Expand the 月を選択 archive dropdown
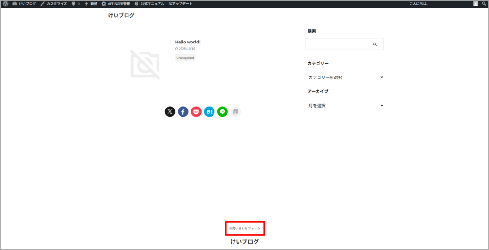Viewport: 489px width, 250px height. (345, 106)
